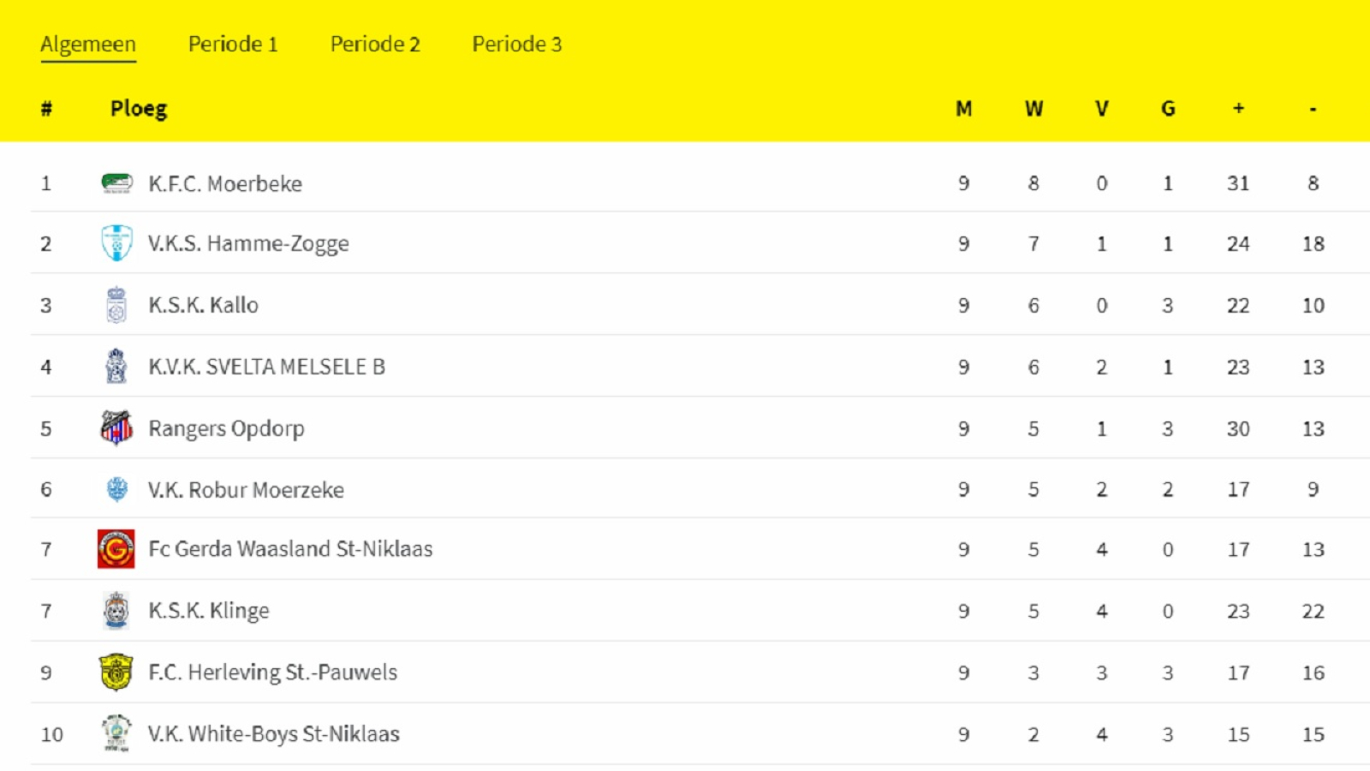Screen dimensions: 1370x771
Task: Click the SVELTA MELSELE B club logo
Action: pyautogui.click(x=116, y=367)
